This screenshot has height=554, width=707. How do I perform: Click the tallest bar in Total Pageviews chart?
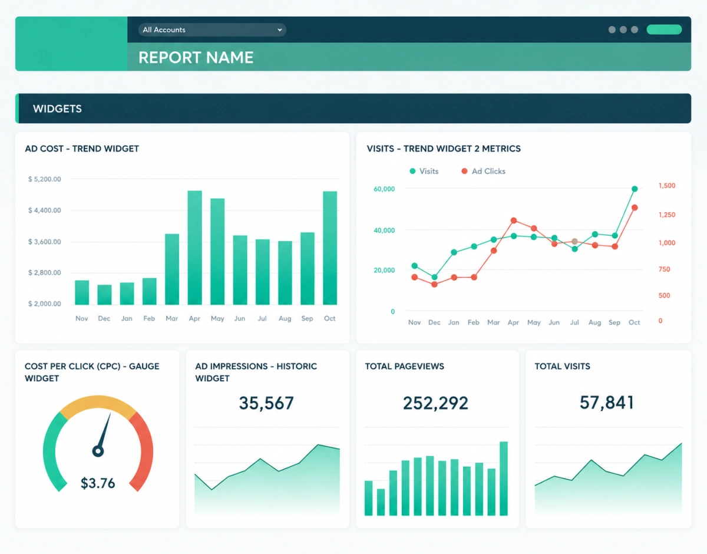504,479
